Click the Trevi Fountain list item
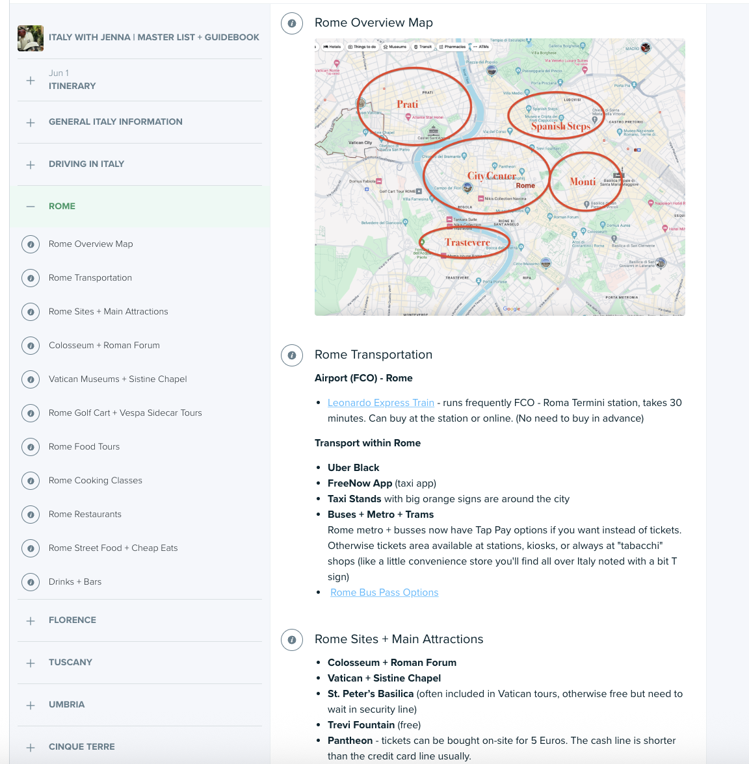This screenshot has width=749, height=764. pyautogui.click(x=374, y=725)
